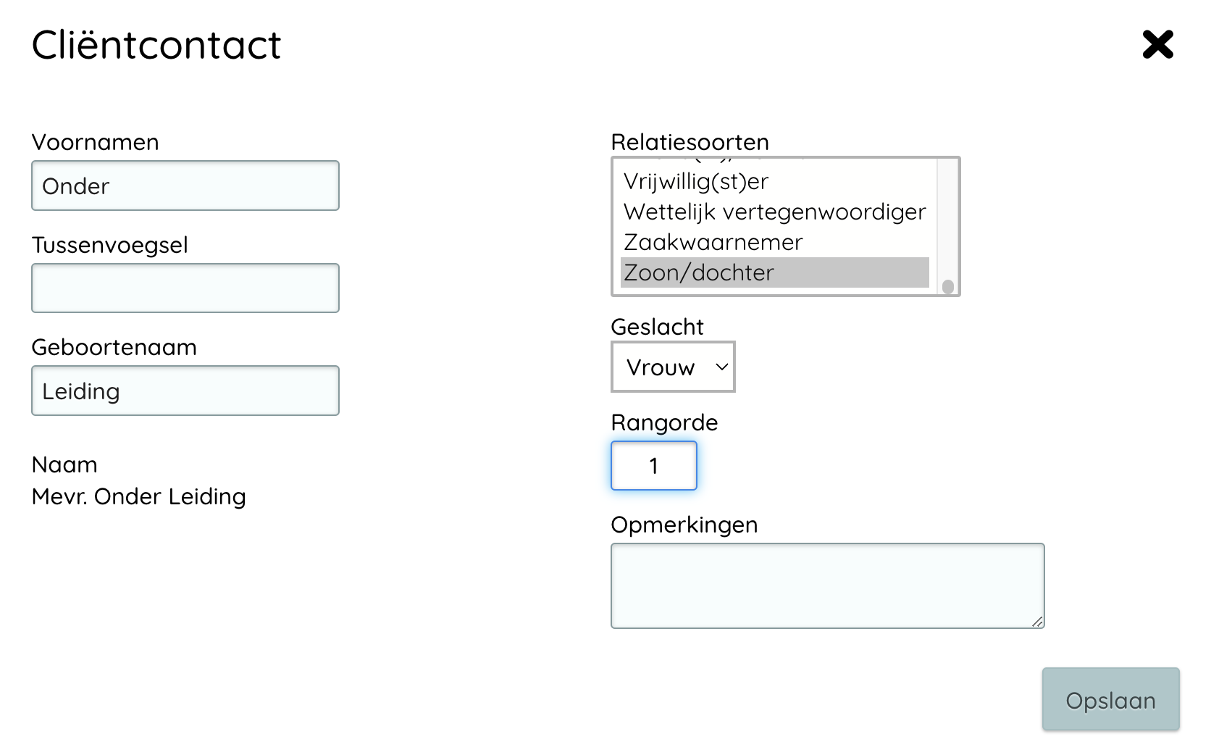
Task: Click the Geslacht label text
Action: click(x=657, y=327)
